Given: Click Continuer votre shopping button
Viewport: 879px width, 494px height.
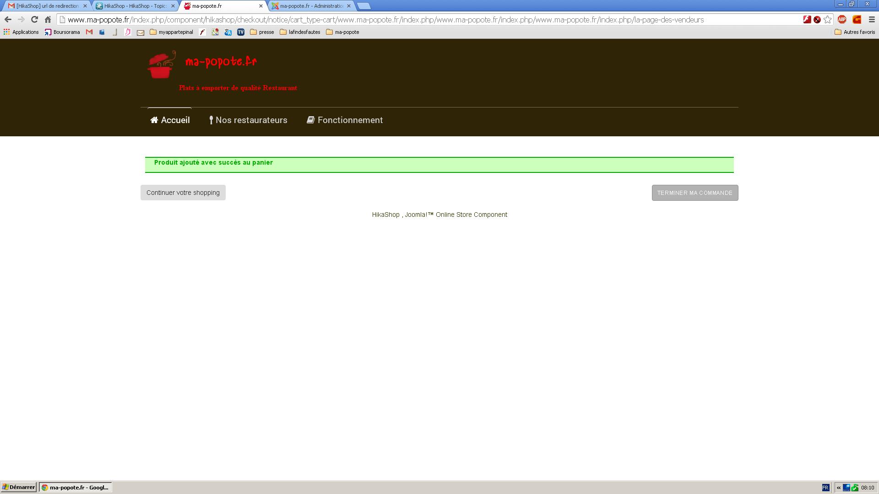Looking at the screenshot, I should 183,193.
